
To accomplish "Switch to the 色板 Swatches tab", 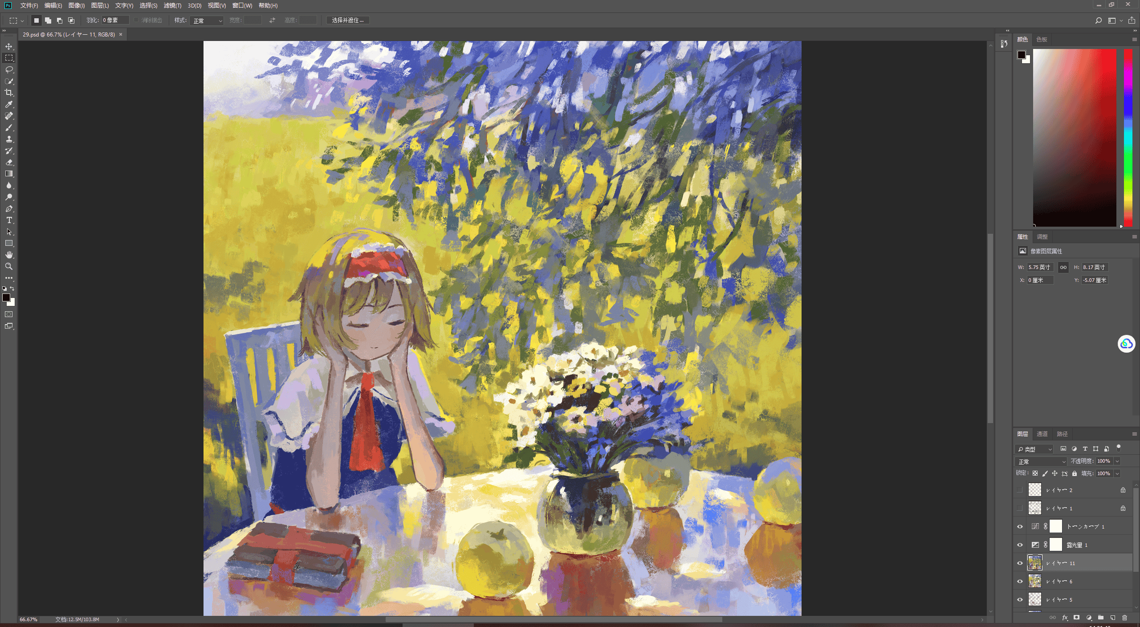I will [1042, 39].
